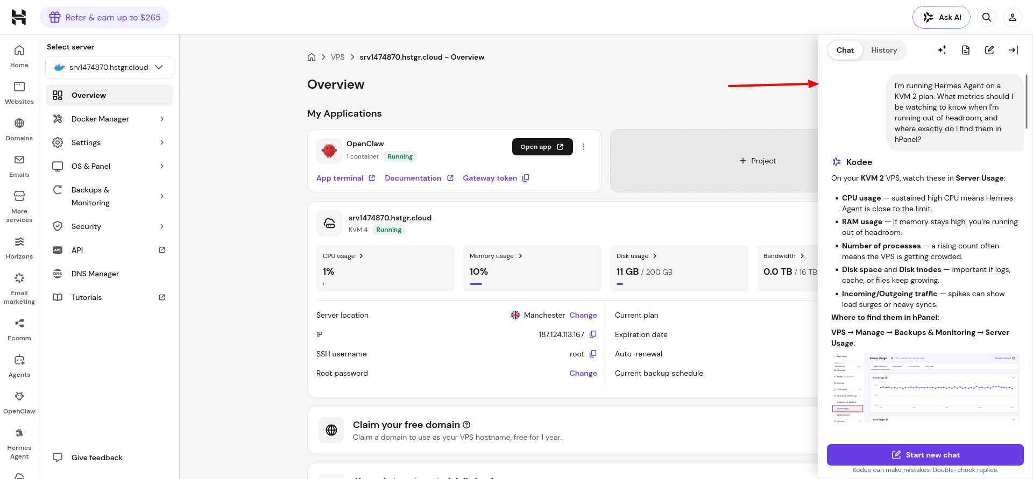1033x479 pixels.
Task: Open DNS Manager sidebar item
Action: point(109,274)
